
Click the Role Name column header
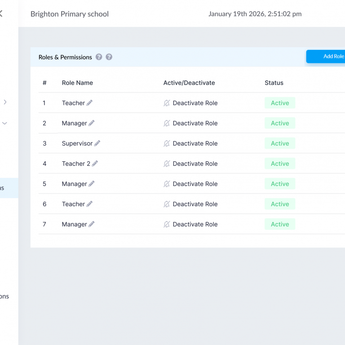pos(77,83)
